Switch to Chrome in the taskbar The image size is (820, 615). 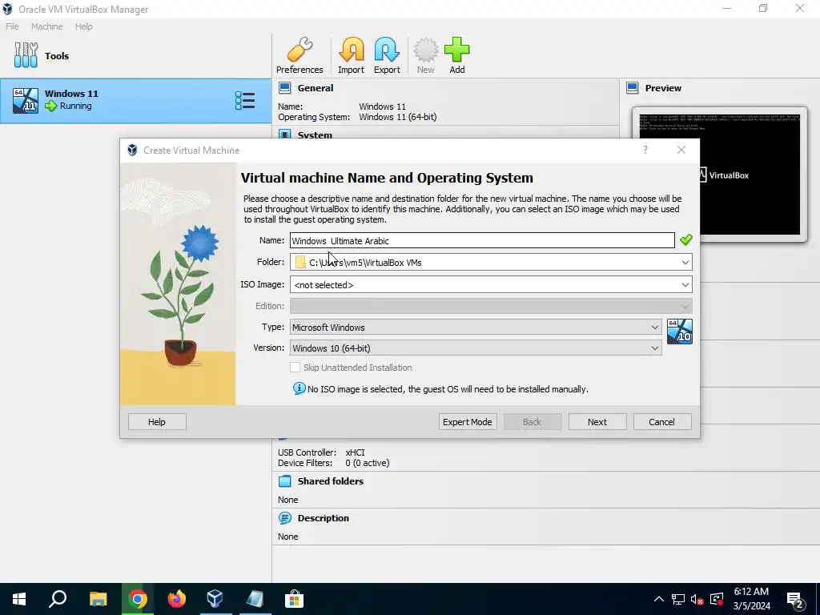138,599
